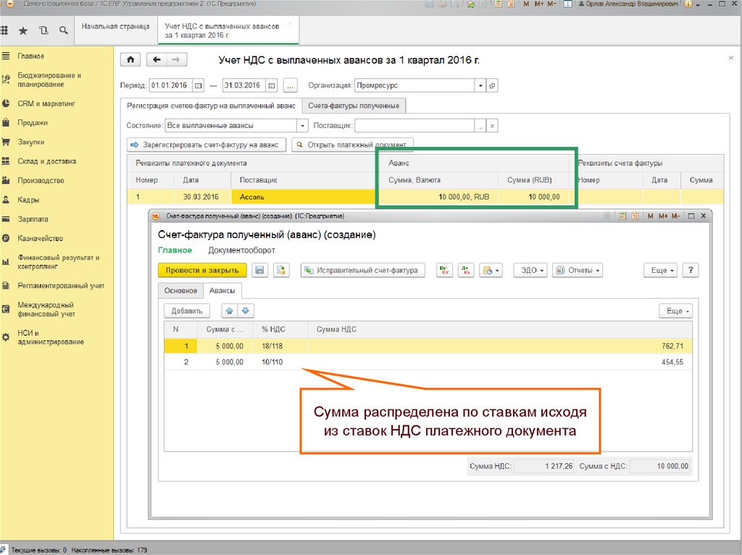Click the save (diskette) icon

(x=260, y=270)
